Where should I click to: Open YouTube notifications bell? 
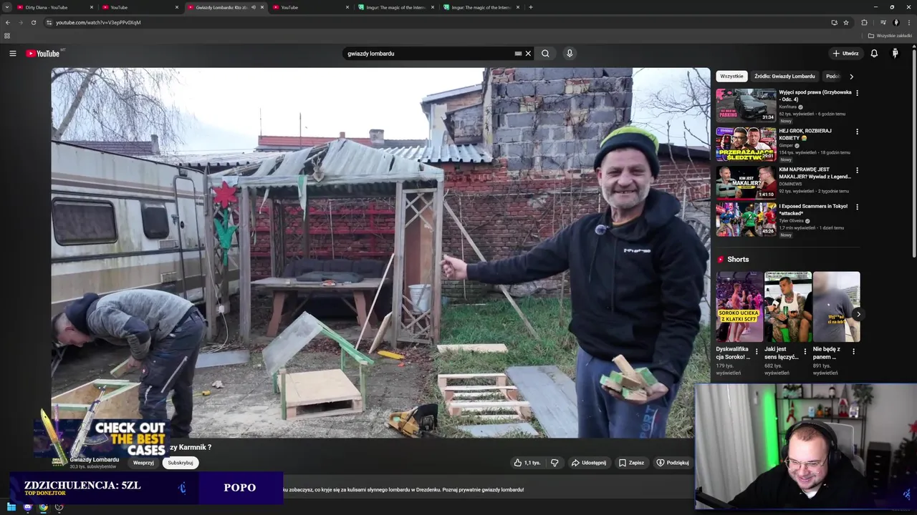874,54
